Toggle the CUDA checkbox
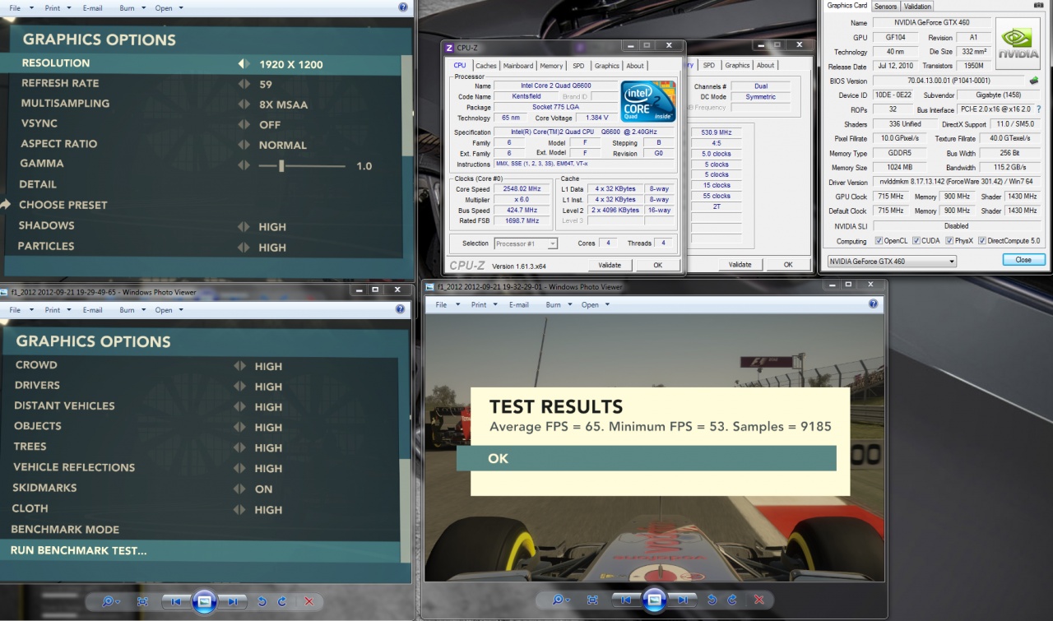 (x=916, y=241)
